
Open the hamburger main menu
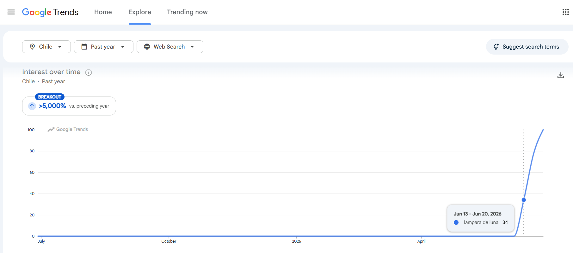pyautogui.click(x=11, y=12)
